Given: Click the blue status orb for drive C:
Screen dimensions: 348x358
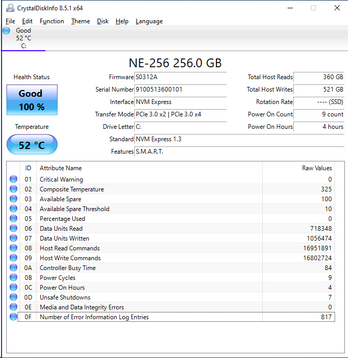Looking at the screenshot, I should (6, 31).
